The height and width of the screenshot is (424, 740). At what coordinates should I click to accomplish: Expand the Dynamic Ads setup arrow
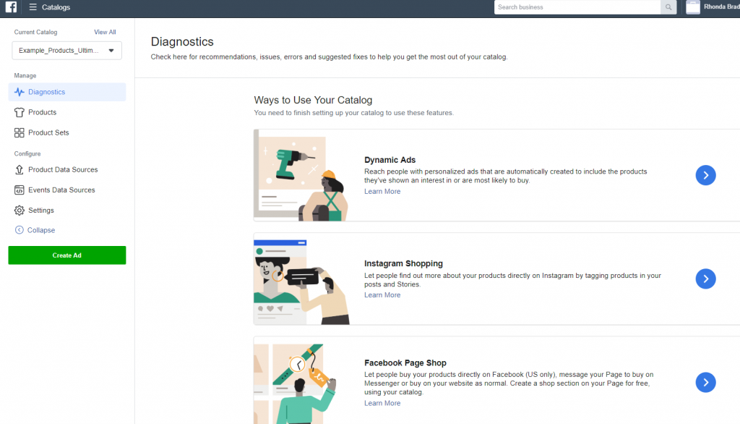coord(705,175)
